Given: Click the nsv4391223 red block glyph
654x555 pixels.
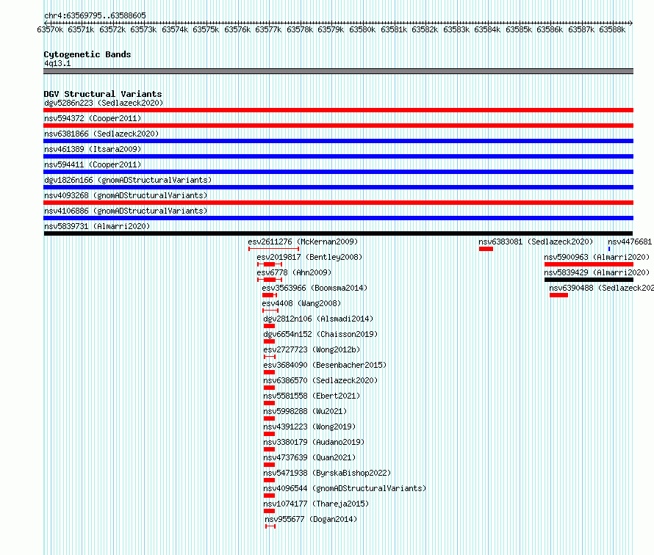Looking at the screenshot, I should pos(269,434).
